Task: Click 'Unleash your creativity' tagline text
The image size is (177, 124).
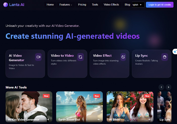Action: tap(43, 26)
